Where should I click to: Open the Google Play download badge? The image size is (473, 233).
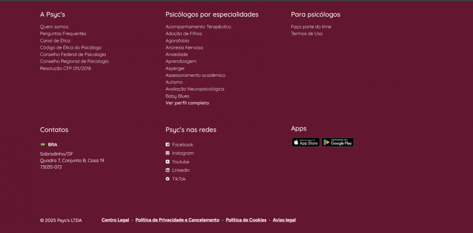pos(337,142)
